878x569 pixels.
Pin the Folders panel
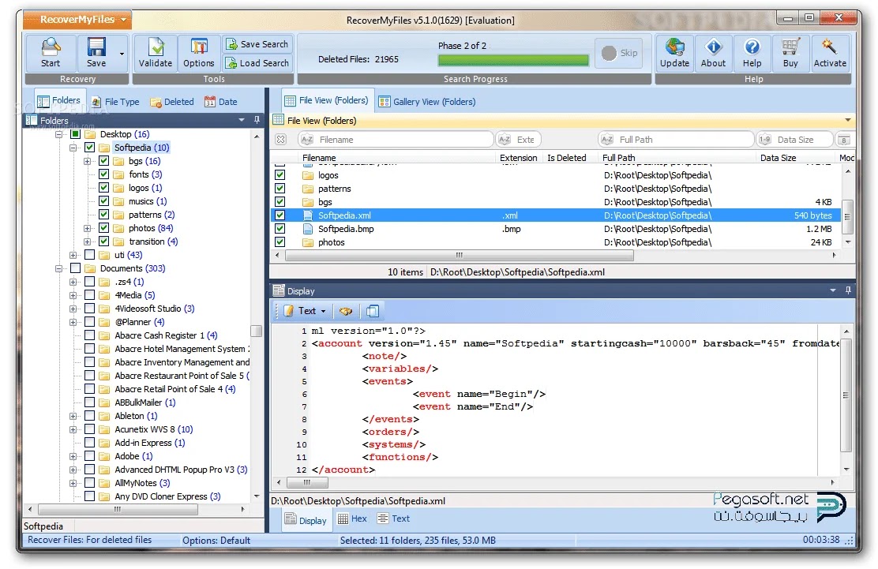[257, 120]
